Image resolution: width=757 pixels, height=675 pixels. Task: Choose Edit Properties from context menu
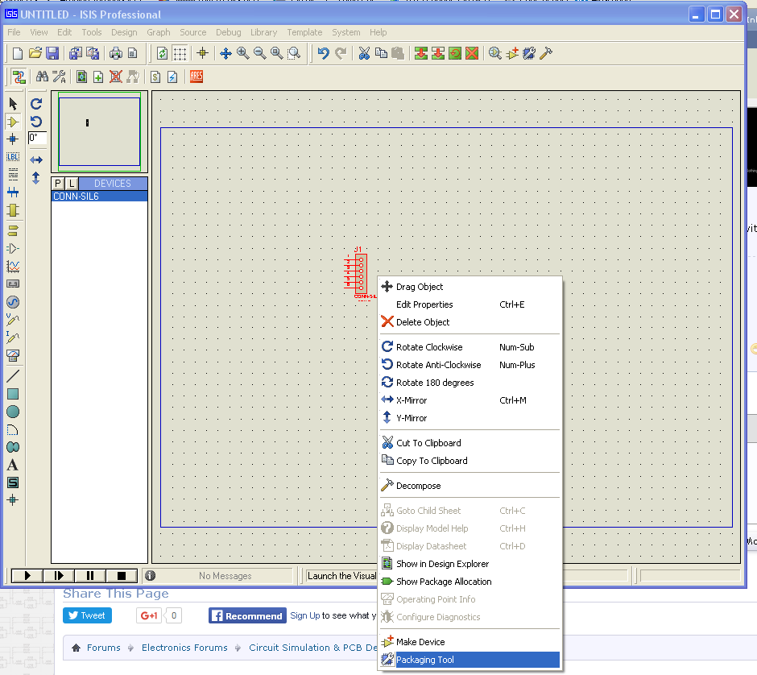click(x=470, y=304)
